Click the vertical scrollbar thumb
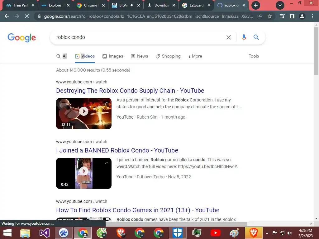 pos(316,51)
